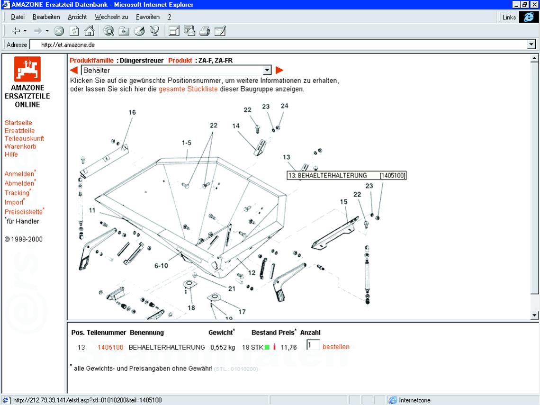Open the History toolbar icon

click(139, 31)
